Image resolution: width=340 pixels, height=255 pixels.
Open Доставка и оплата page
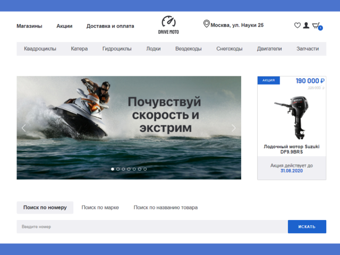110,26
